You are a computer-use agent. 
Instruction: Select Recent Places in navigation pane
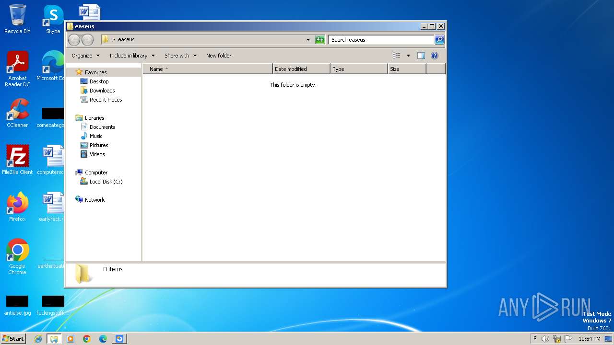[x=106, y=100]
